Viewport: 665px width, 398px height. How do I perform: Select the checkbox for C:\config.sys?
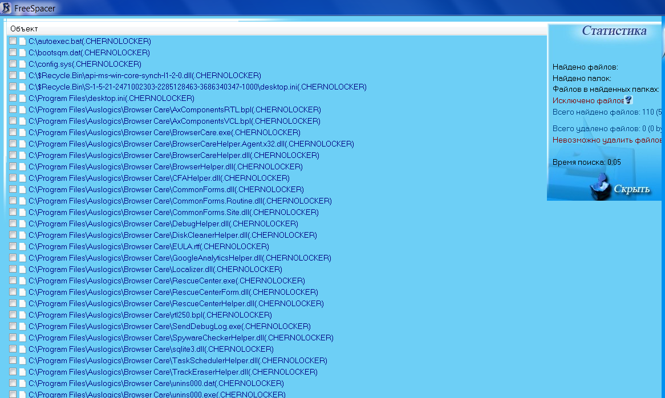pyautogui.click(x=13, y=64)
